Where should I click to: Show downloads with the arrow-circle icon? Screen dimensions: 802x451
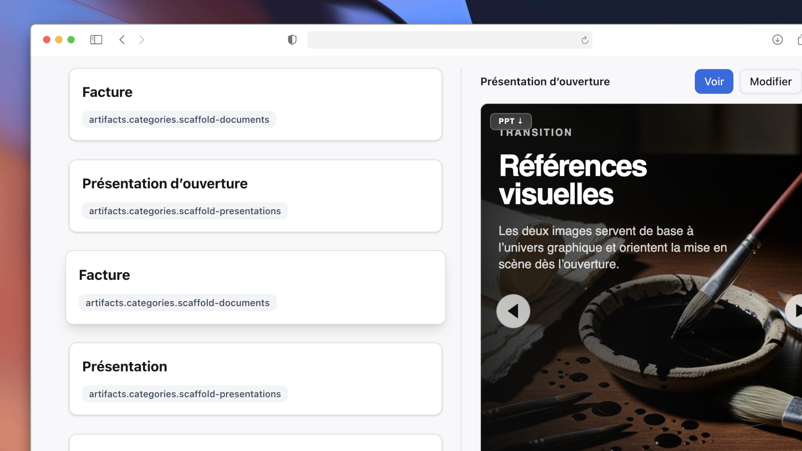[777, 40]
